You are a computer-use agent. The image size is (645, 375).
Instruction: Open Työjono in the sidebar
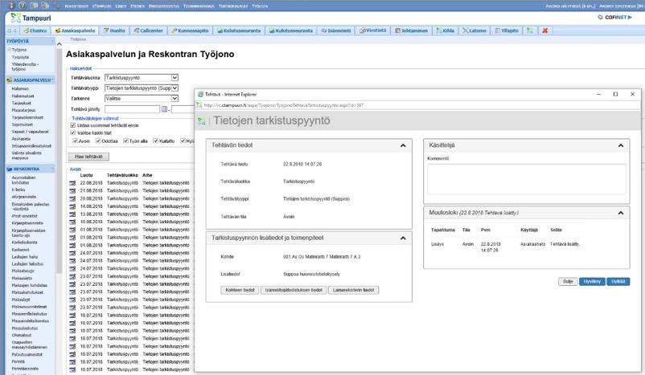pyautogui.click(x=19, y=50)
